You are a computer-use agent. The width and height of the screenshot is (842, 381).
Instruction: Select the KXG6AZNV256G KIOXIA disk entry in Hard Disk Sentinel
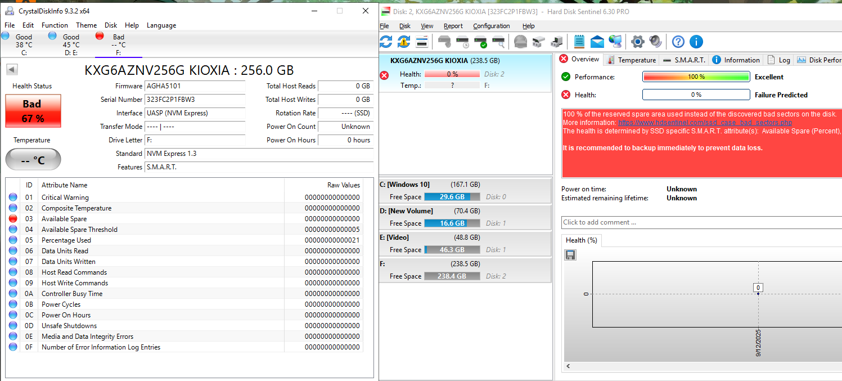(x=465, y=73)
